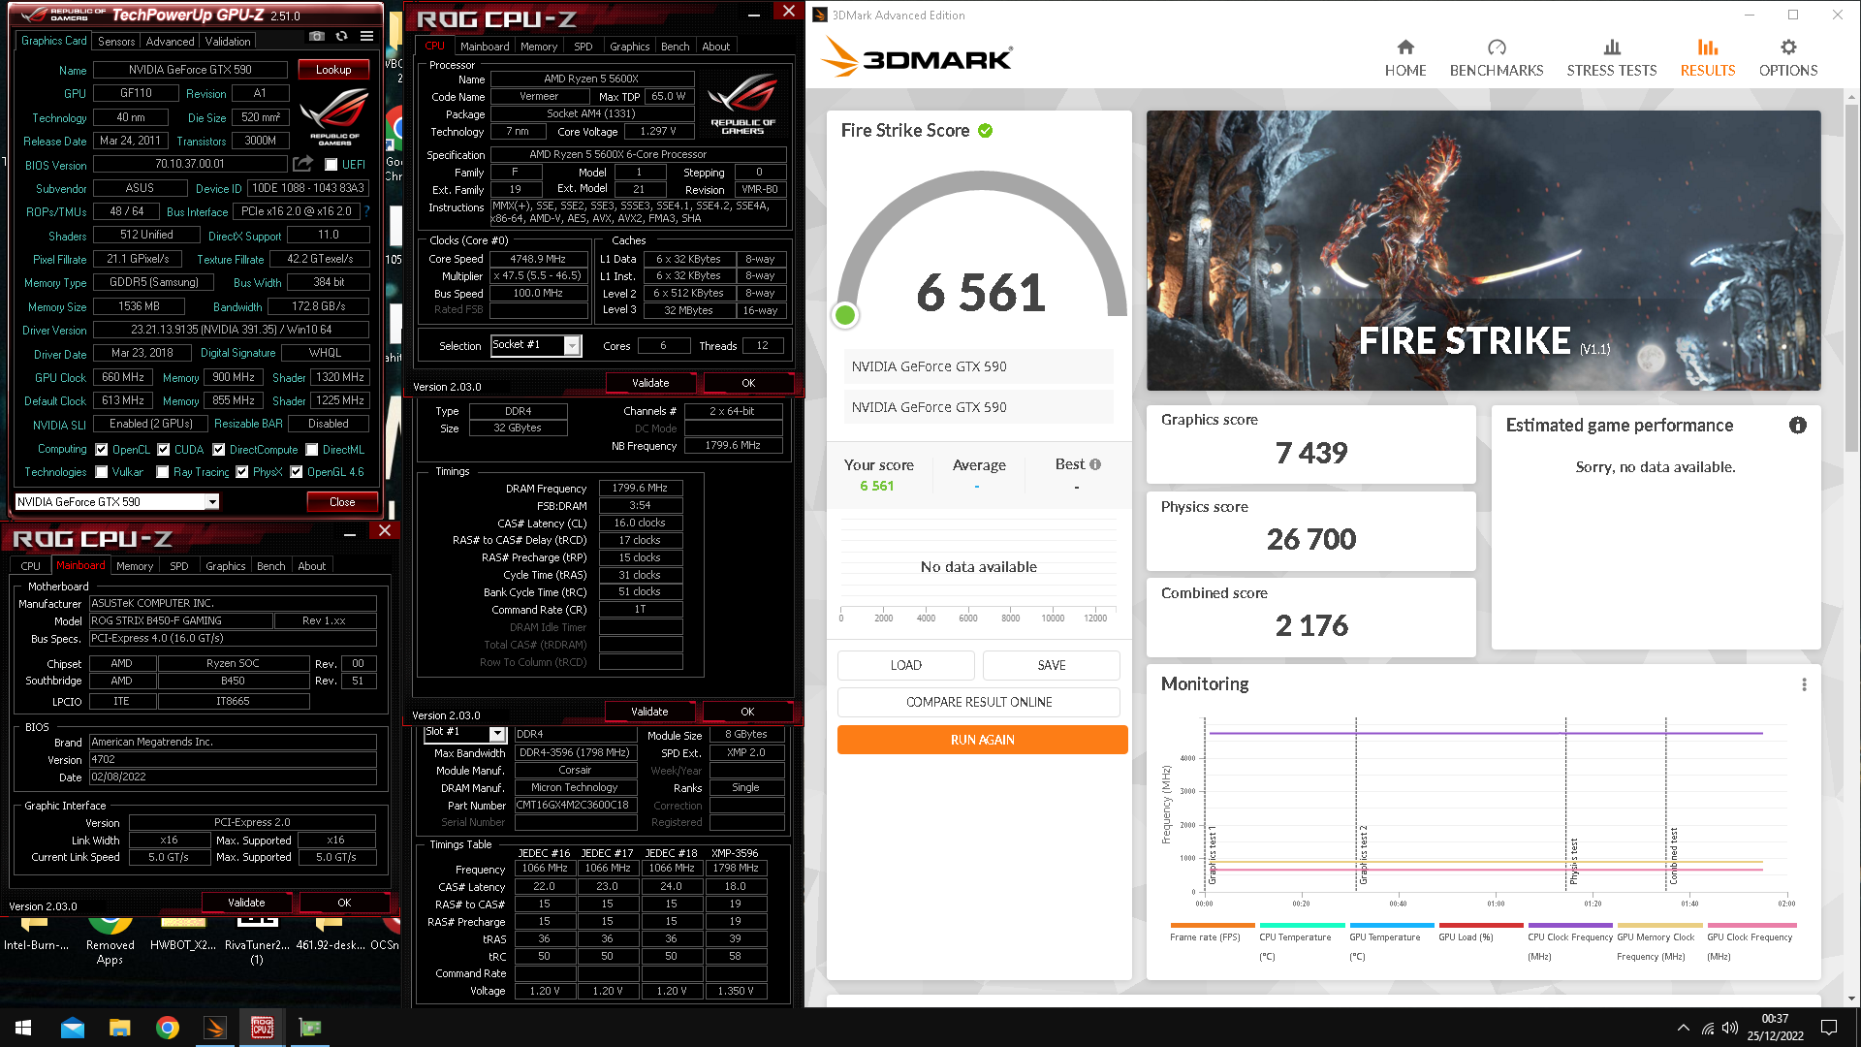Open the Mail app from the taskbar
1861x1047 pixels.
72,1028
